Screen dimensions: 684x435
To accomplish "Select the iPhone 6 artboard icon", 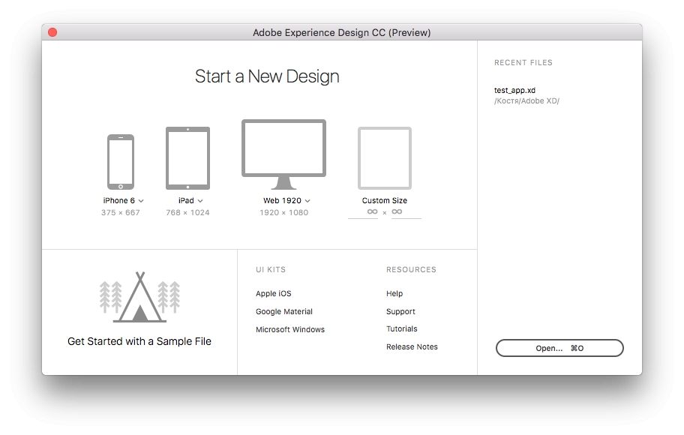I will (121, 162).
